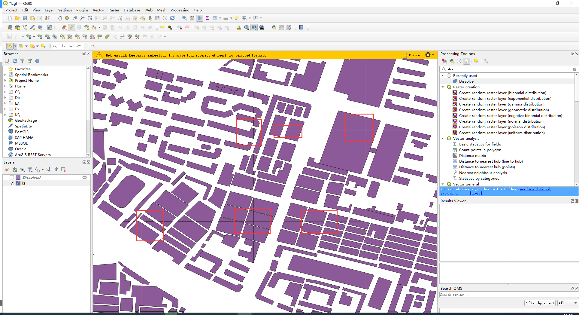Viewport: 579px width, 315px height.
Task: Click Deselect Features from all layers icon
Action: 32,46
